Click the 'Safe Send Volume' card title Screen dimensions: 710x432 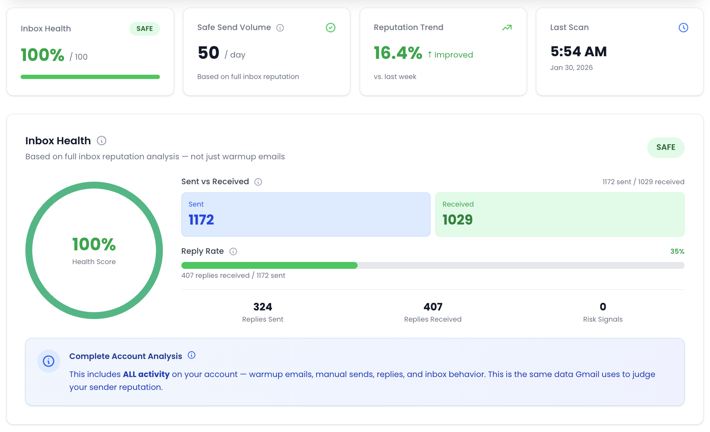coord(234,27)
